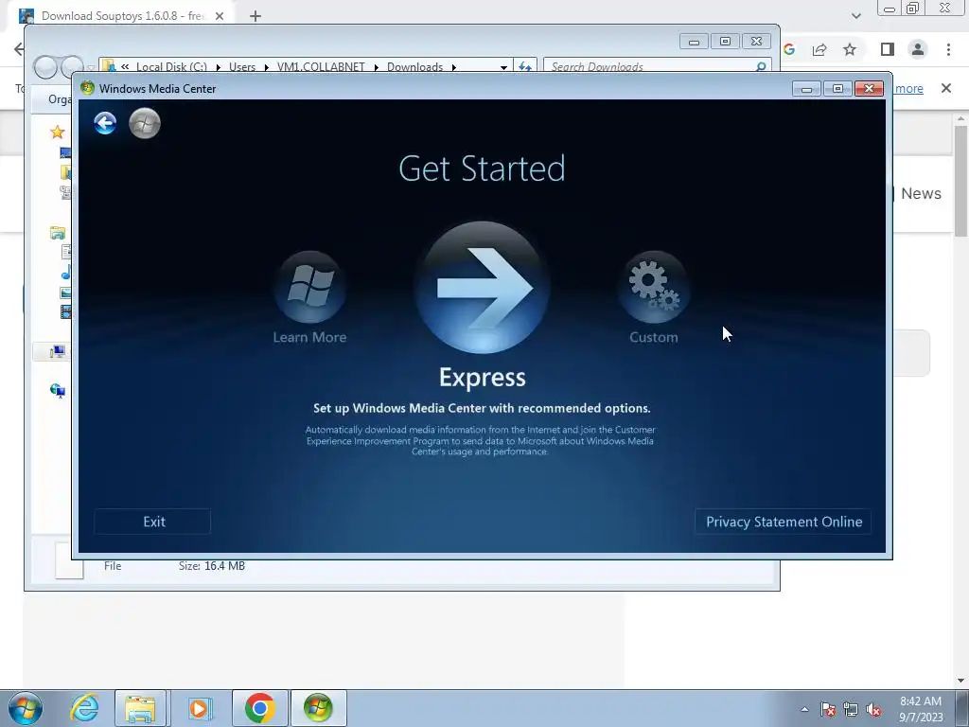Open the Chrome side panel
Viewport: 969px width, 727px height.
tap(888, 49)
